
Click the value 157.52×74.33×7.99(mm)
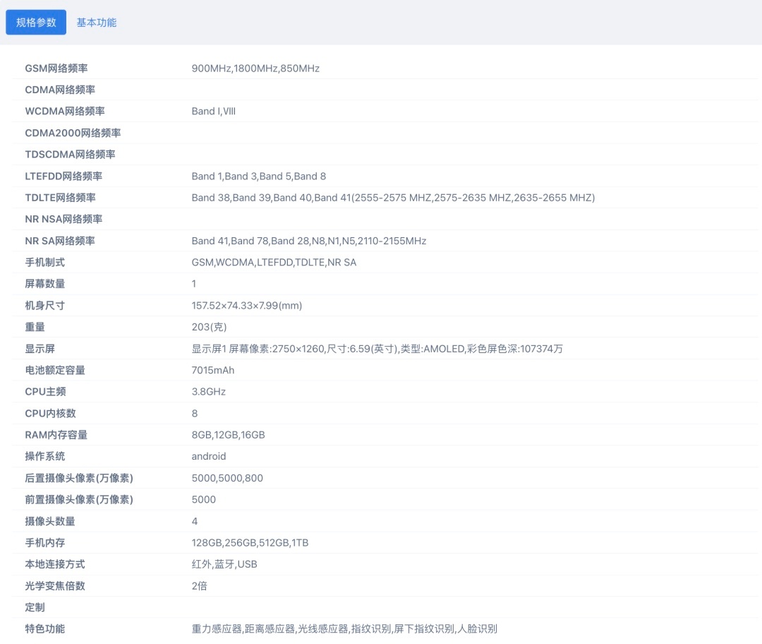(x=247, y=306)
